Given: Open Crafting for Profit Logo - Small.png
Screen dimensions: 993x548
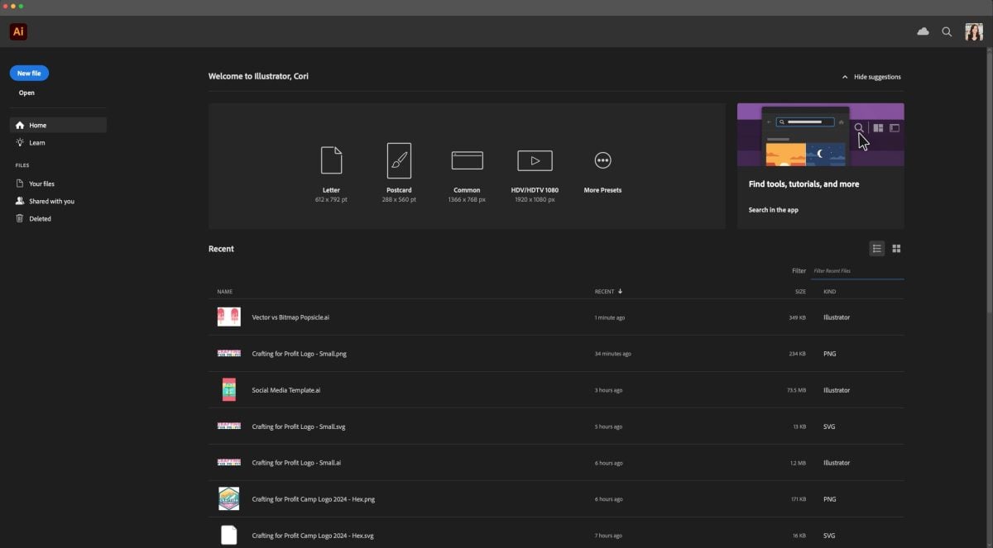Looking at the screenshot, I should (299, 354).
